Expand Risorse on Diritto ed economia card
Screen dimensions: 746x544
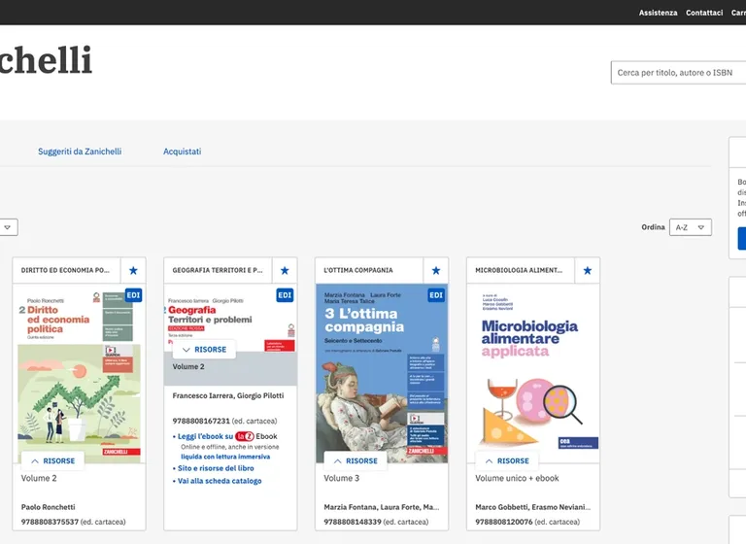pos(52,460)
